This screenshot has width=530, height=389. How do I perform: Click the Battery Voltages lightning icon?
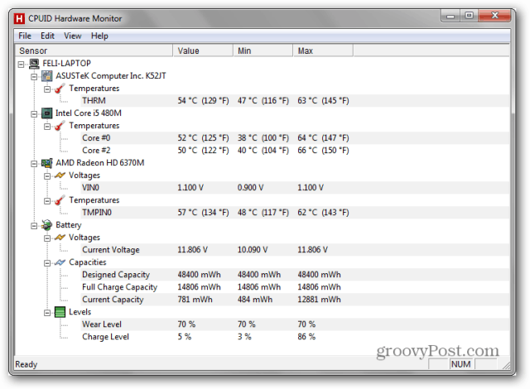(60, 238)
